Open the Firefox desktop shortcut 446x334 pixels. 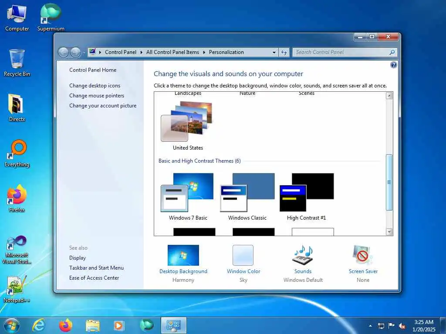[x=17, y=198]
